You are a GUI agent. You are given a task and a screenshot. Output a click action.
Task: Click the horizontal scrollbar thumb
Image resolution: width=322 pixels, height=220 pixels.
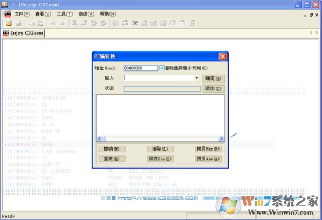pyautogui.click(x=105, y=139)
